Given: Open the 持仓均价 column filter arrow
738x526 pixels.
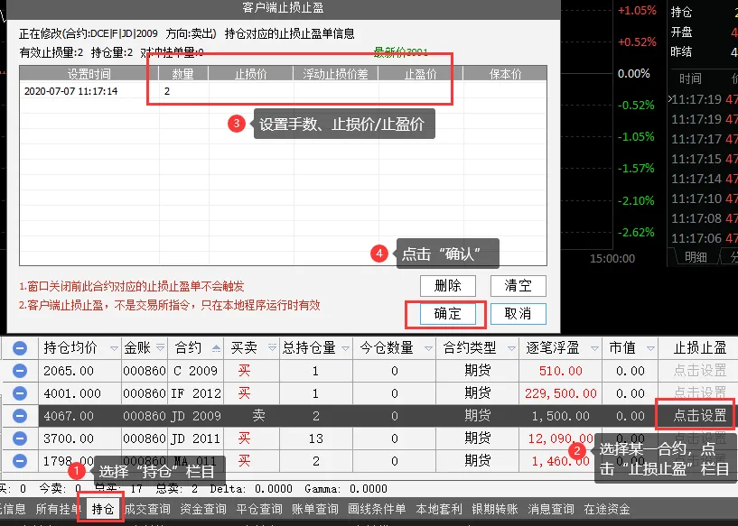Looking at the screenshot, I should 114,348.
